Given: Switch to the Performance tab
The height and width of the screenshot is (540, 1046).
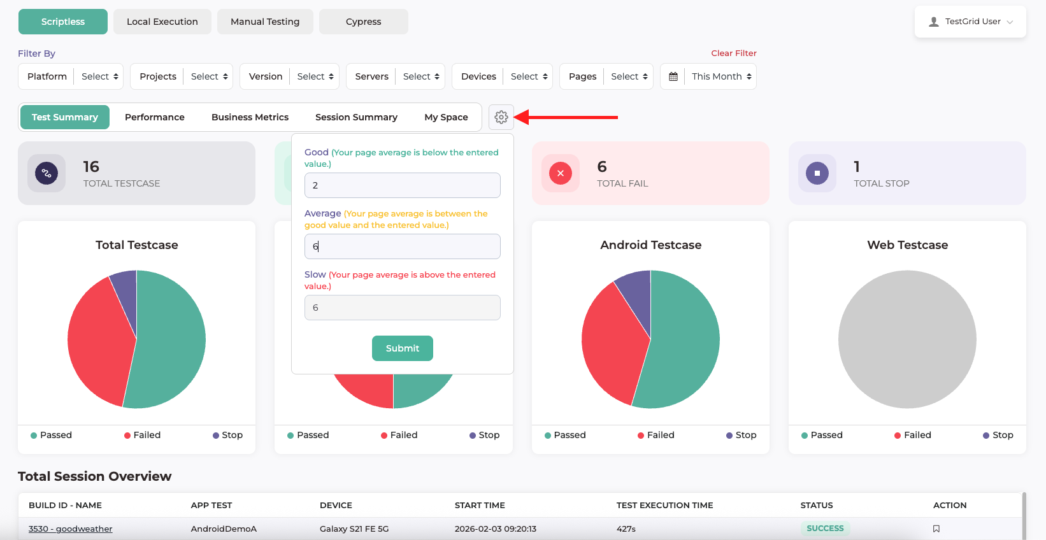Looking at the screenshot, I should (x=154, y=117).
